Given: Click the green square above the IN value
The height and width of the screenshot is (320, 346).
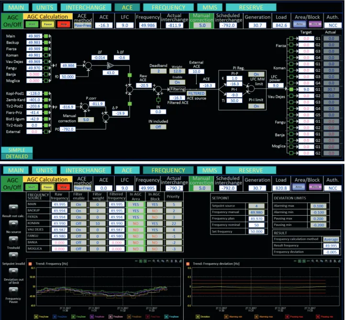Looking at the screenshot, I should coord(158,100).
